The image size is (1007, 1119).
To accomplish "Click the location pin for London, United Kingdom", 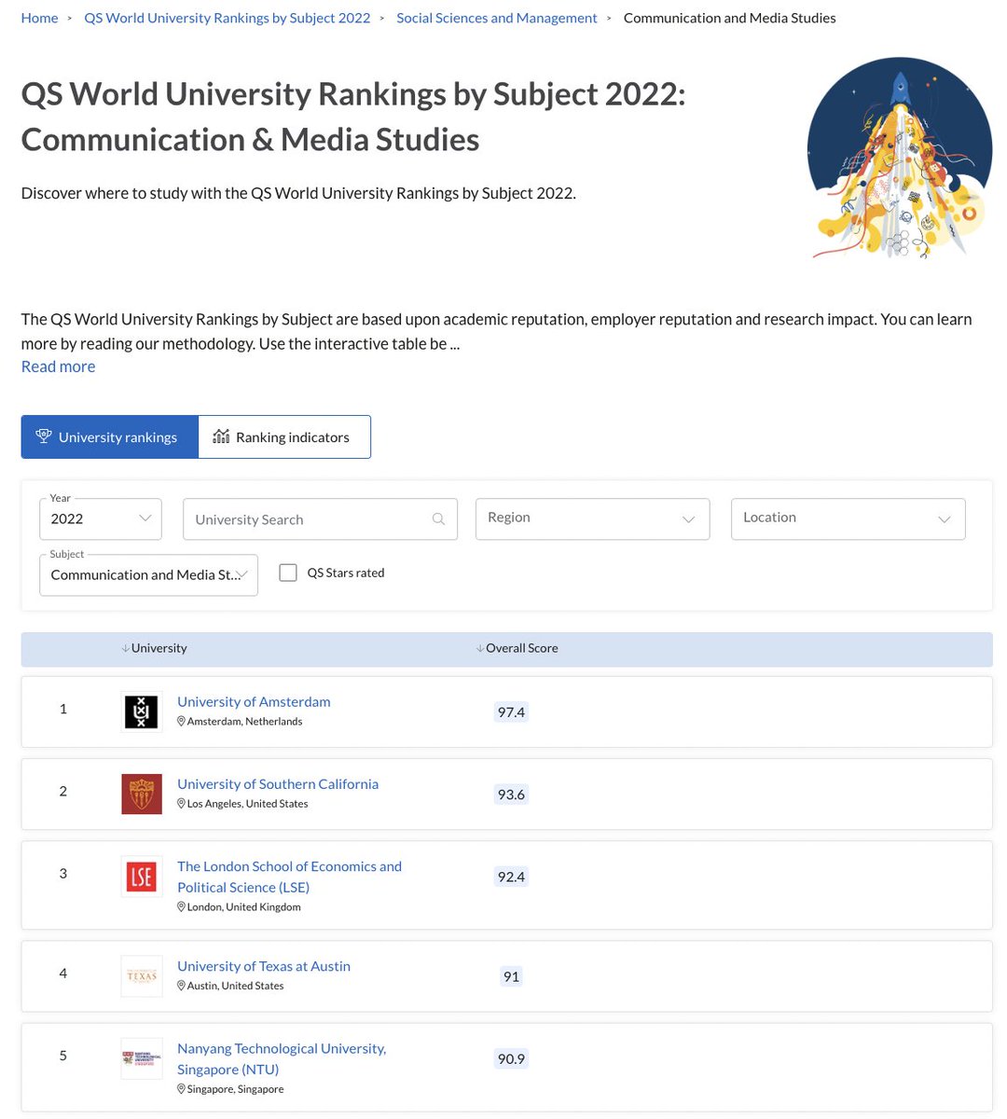I will (182, 906).
